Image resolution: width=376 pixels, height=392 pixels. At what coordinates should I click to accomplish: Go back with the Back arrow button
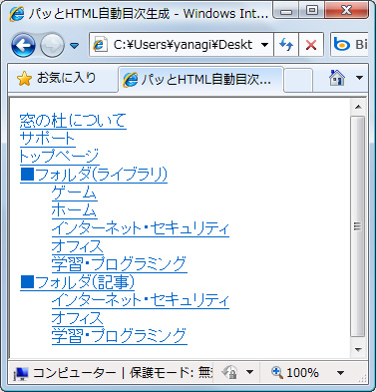point(23,45)
